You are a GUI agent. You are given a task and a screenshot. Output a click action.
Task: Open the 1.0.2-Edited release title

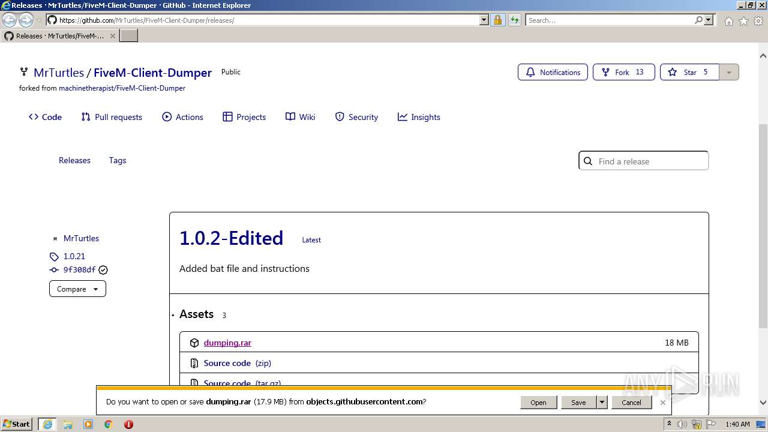click(231, 238)
